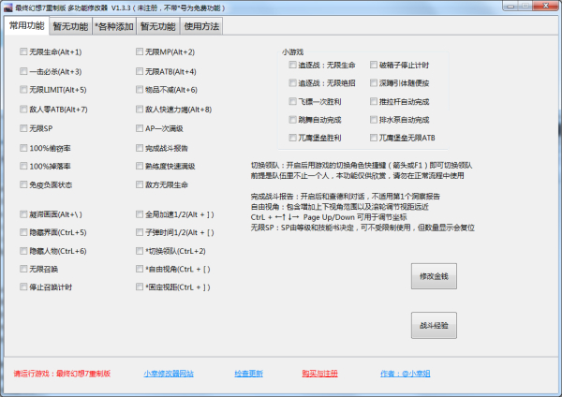Check 跳舞自动完成 minigame option
Viewport: 562px width, 397px height.
pos(293,121)
